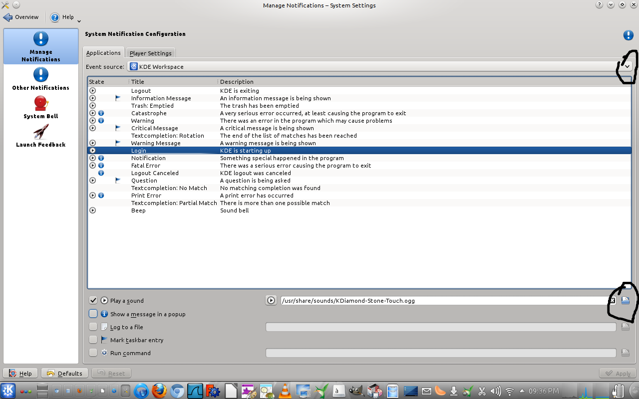Image resolution: width=639 pixels, height=399 pixels.
Task: Uncheck Play a sound
Action: pyautogui.click(x=93, y=300)
